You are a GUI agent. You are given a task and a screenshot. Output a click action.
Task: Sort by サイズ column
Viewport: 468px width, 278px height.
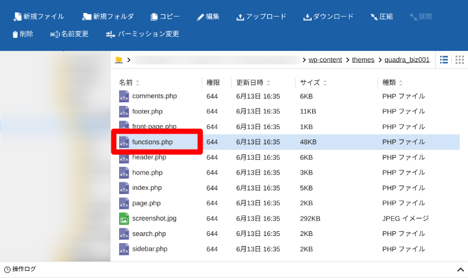313,83
